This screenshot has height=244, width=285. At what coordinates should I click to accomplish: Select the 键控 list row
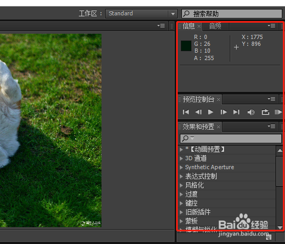coord(227,203)
